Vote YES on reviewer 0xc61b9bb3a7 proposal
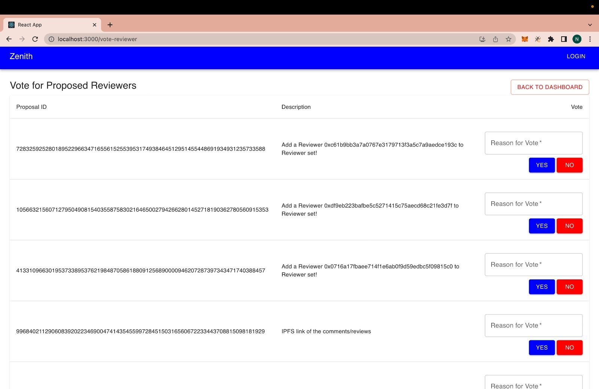 (x=542, y=165)
